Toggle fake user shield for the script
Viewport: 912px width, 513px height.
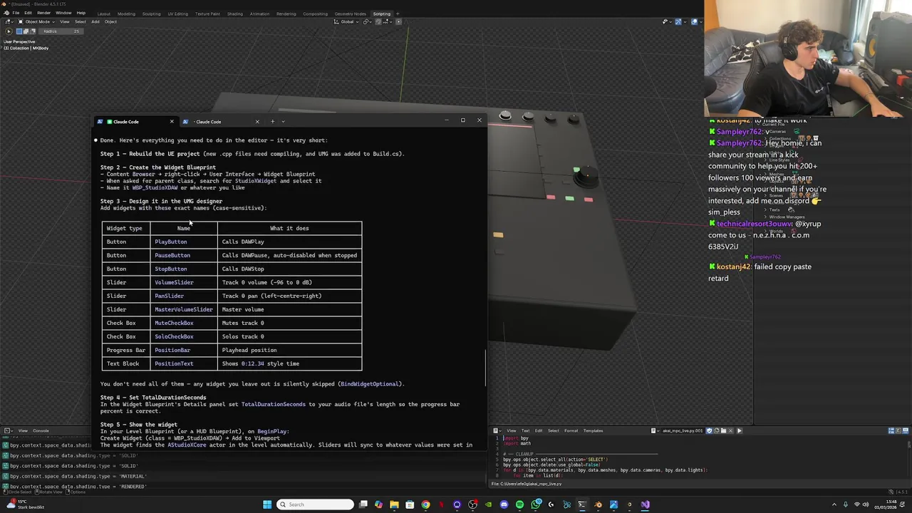(709, 430)
